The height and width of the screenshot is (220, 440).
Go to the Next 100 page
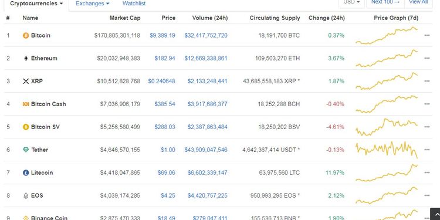[x=385, y=2]
